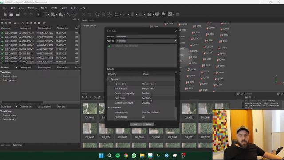Toggle checkbox for camera DJI_0687
This screenshot has height=160, width=284.
tap(2, 37)
